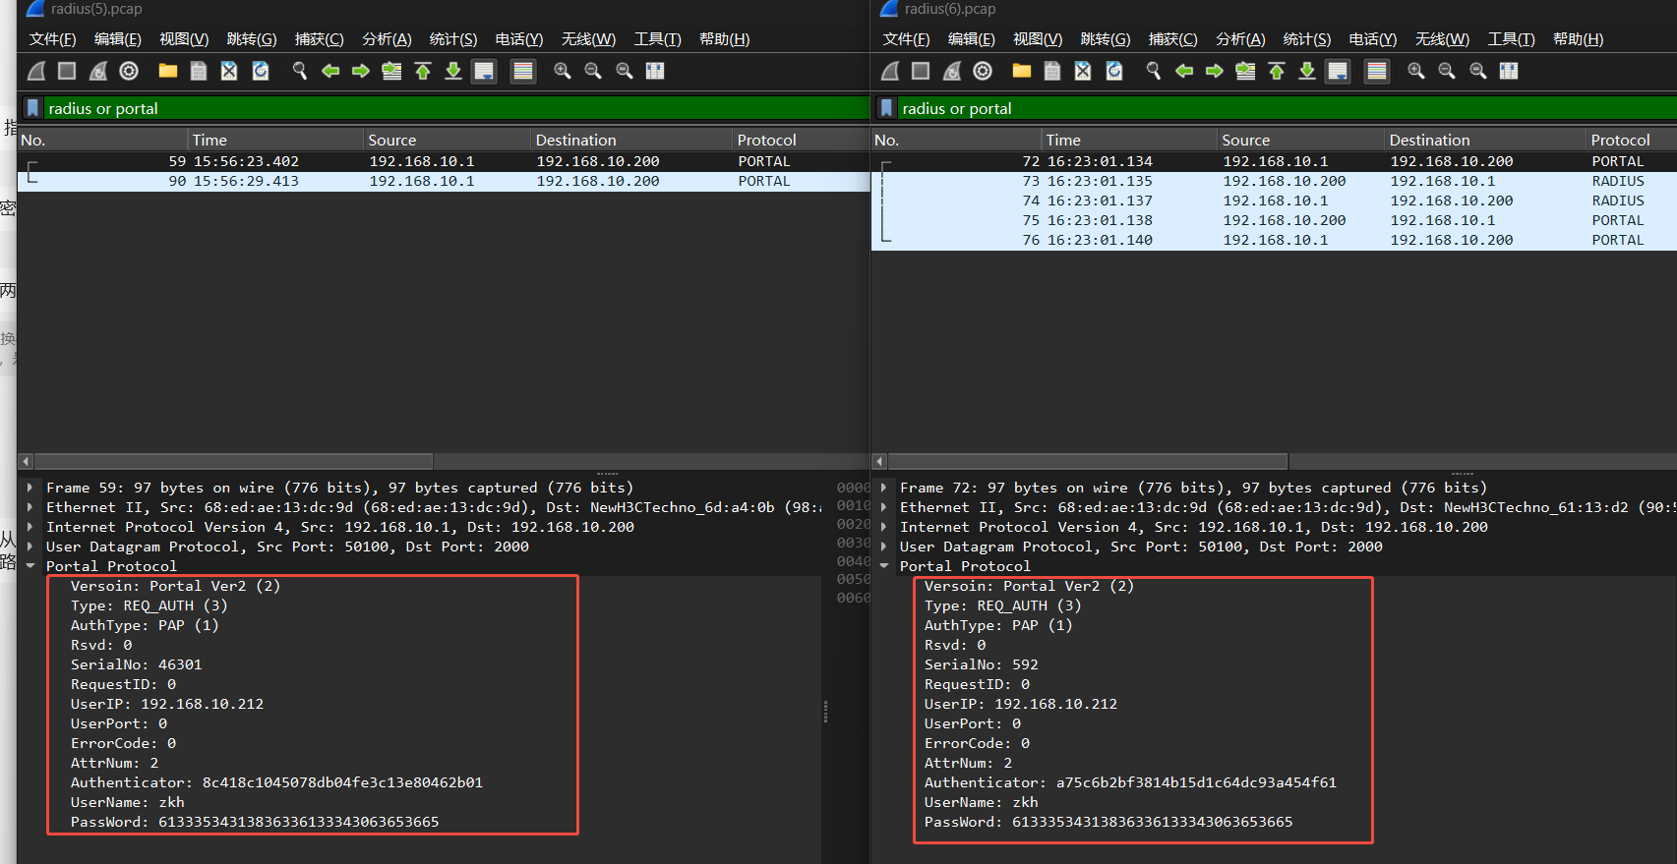Expand the Frame 59 tree node
The height and width of the screenshot is (864, 1677).
point(30,488)
